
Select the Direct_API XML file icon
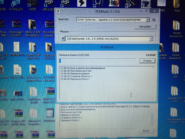pyautogui.click(x=17, y=71)
